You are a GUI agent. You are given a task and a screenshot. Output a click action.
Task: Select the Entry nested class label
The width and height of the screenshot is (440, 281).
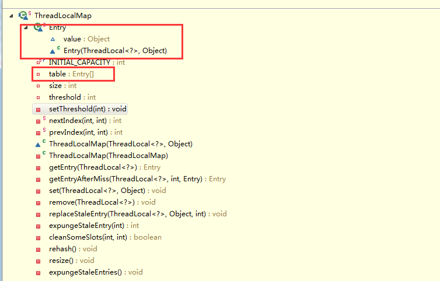[x=57, y=27]
